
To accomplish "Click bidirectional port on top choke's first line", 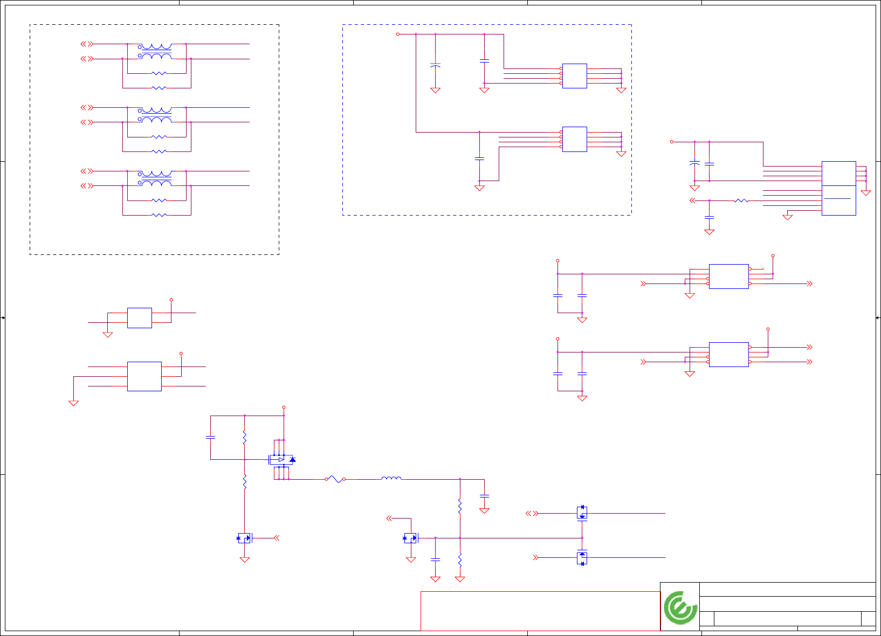I will (87, 44).
